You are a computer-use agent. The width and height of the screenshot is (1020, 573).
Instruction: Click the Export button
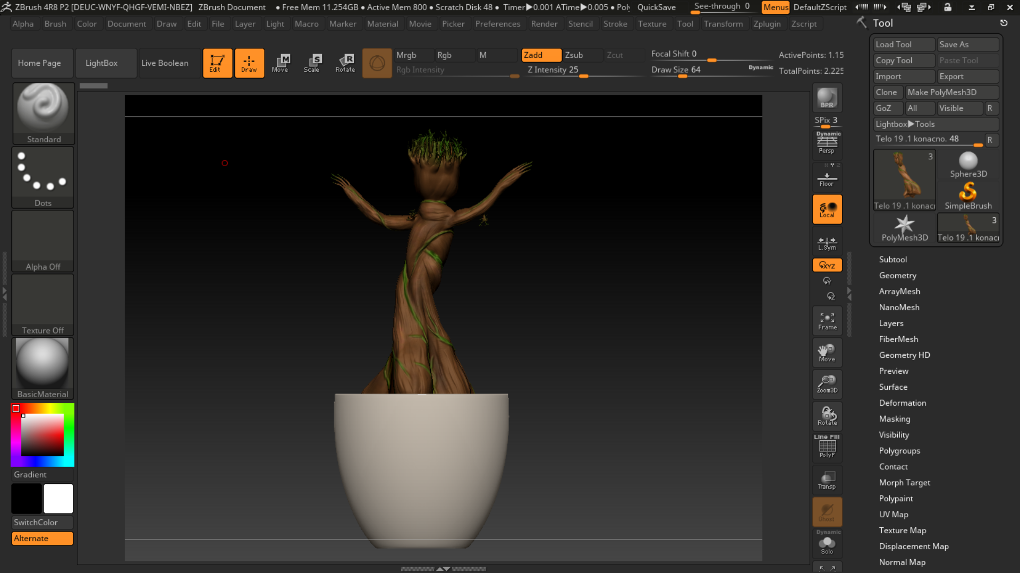coord(968,76)
